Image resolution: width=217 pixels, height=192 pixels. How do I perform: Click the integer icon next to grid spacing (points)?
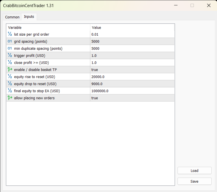[10, 41]
